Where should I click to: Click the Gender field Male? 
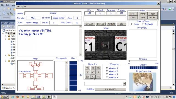click(33, 18)
